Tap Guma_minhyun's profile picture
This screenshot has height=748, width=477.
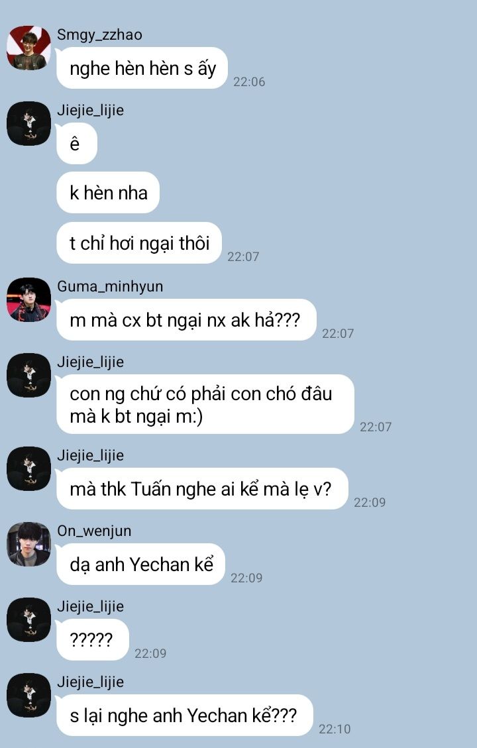pyautogui.click(x=28, y=299)
